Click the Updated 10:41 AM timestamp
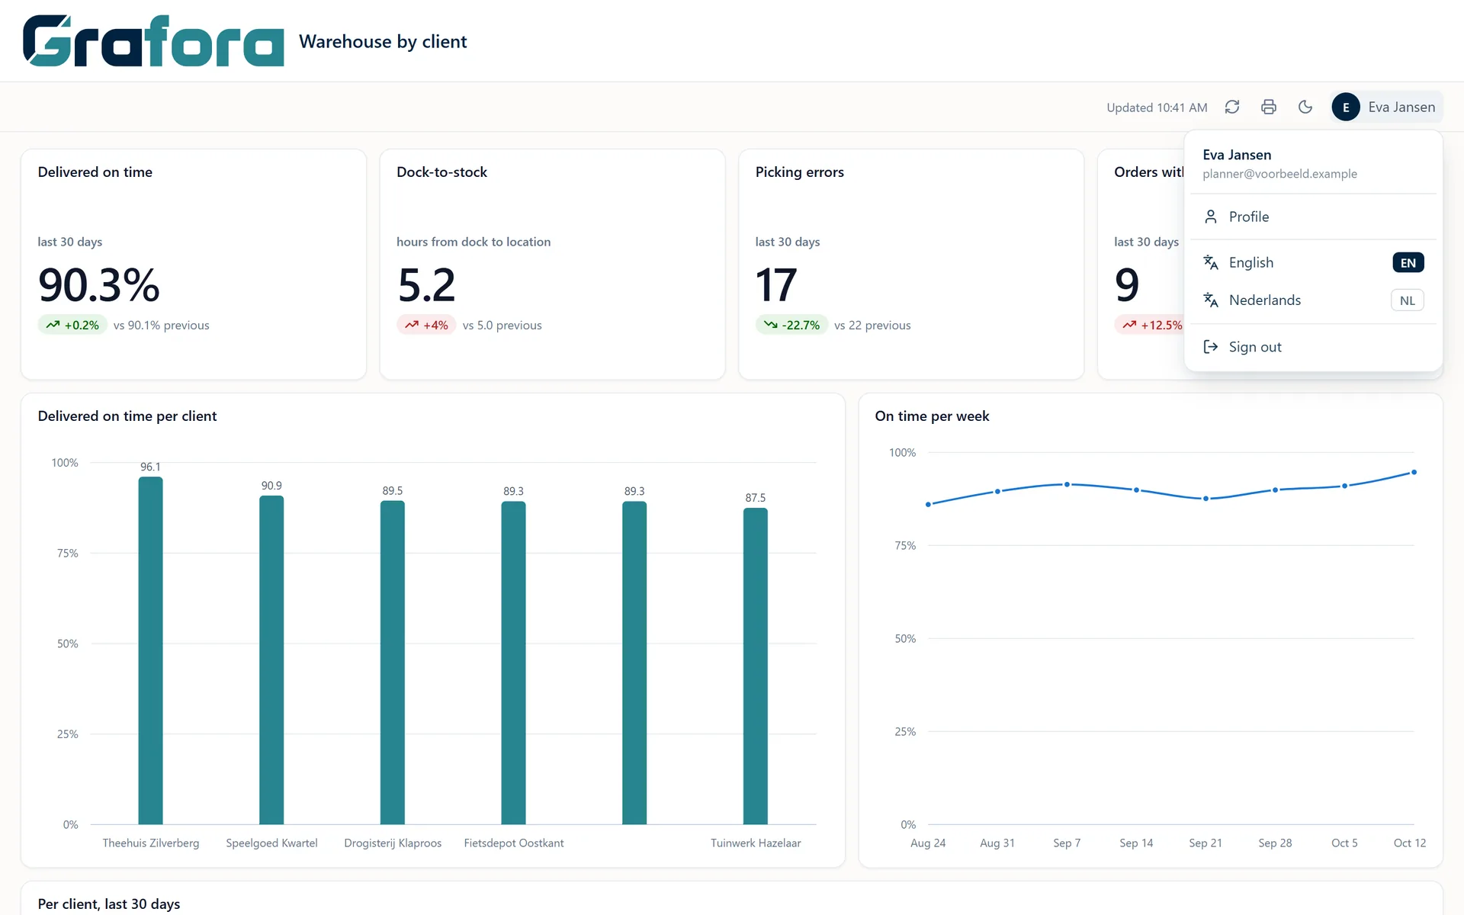The image size is (1464, 915). [x=1157, y=108]
